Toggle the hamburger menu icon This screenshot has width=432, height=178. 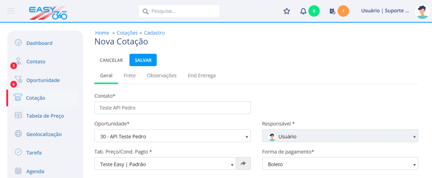[11, 11]
